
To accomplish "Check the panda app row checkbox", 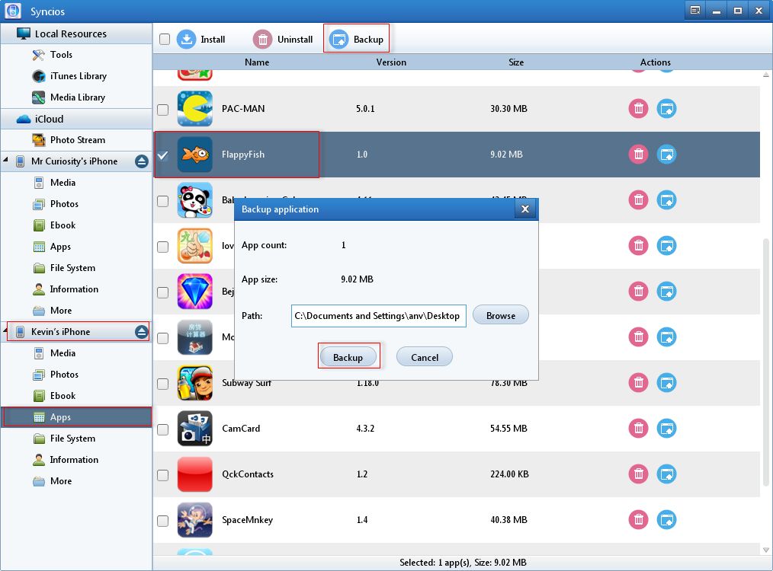I will point(162,201).
